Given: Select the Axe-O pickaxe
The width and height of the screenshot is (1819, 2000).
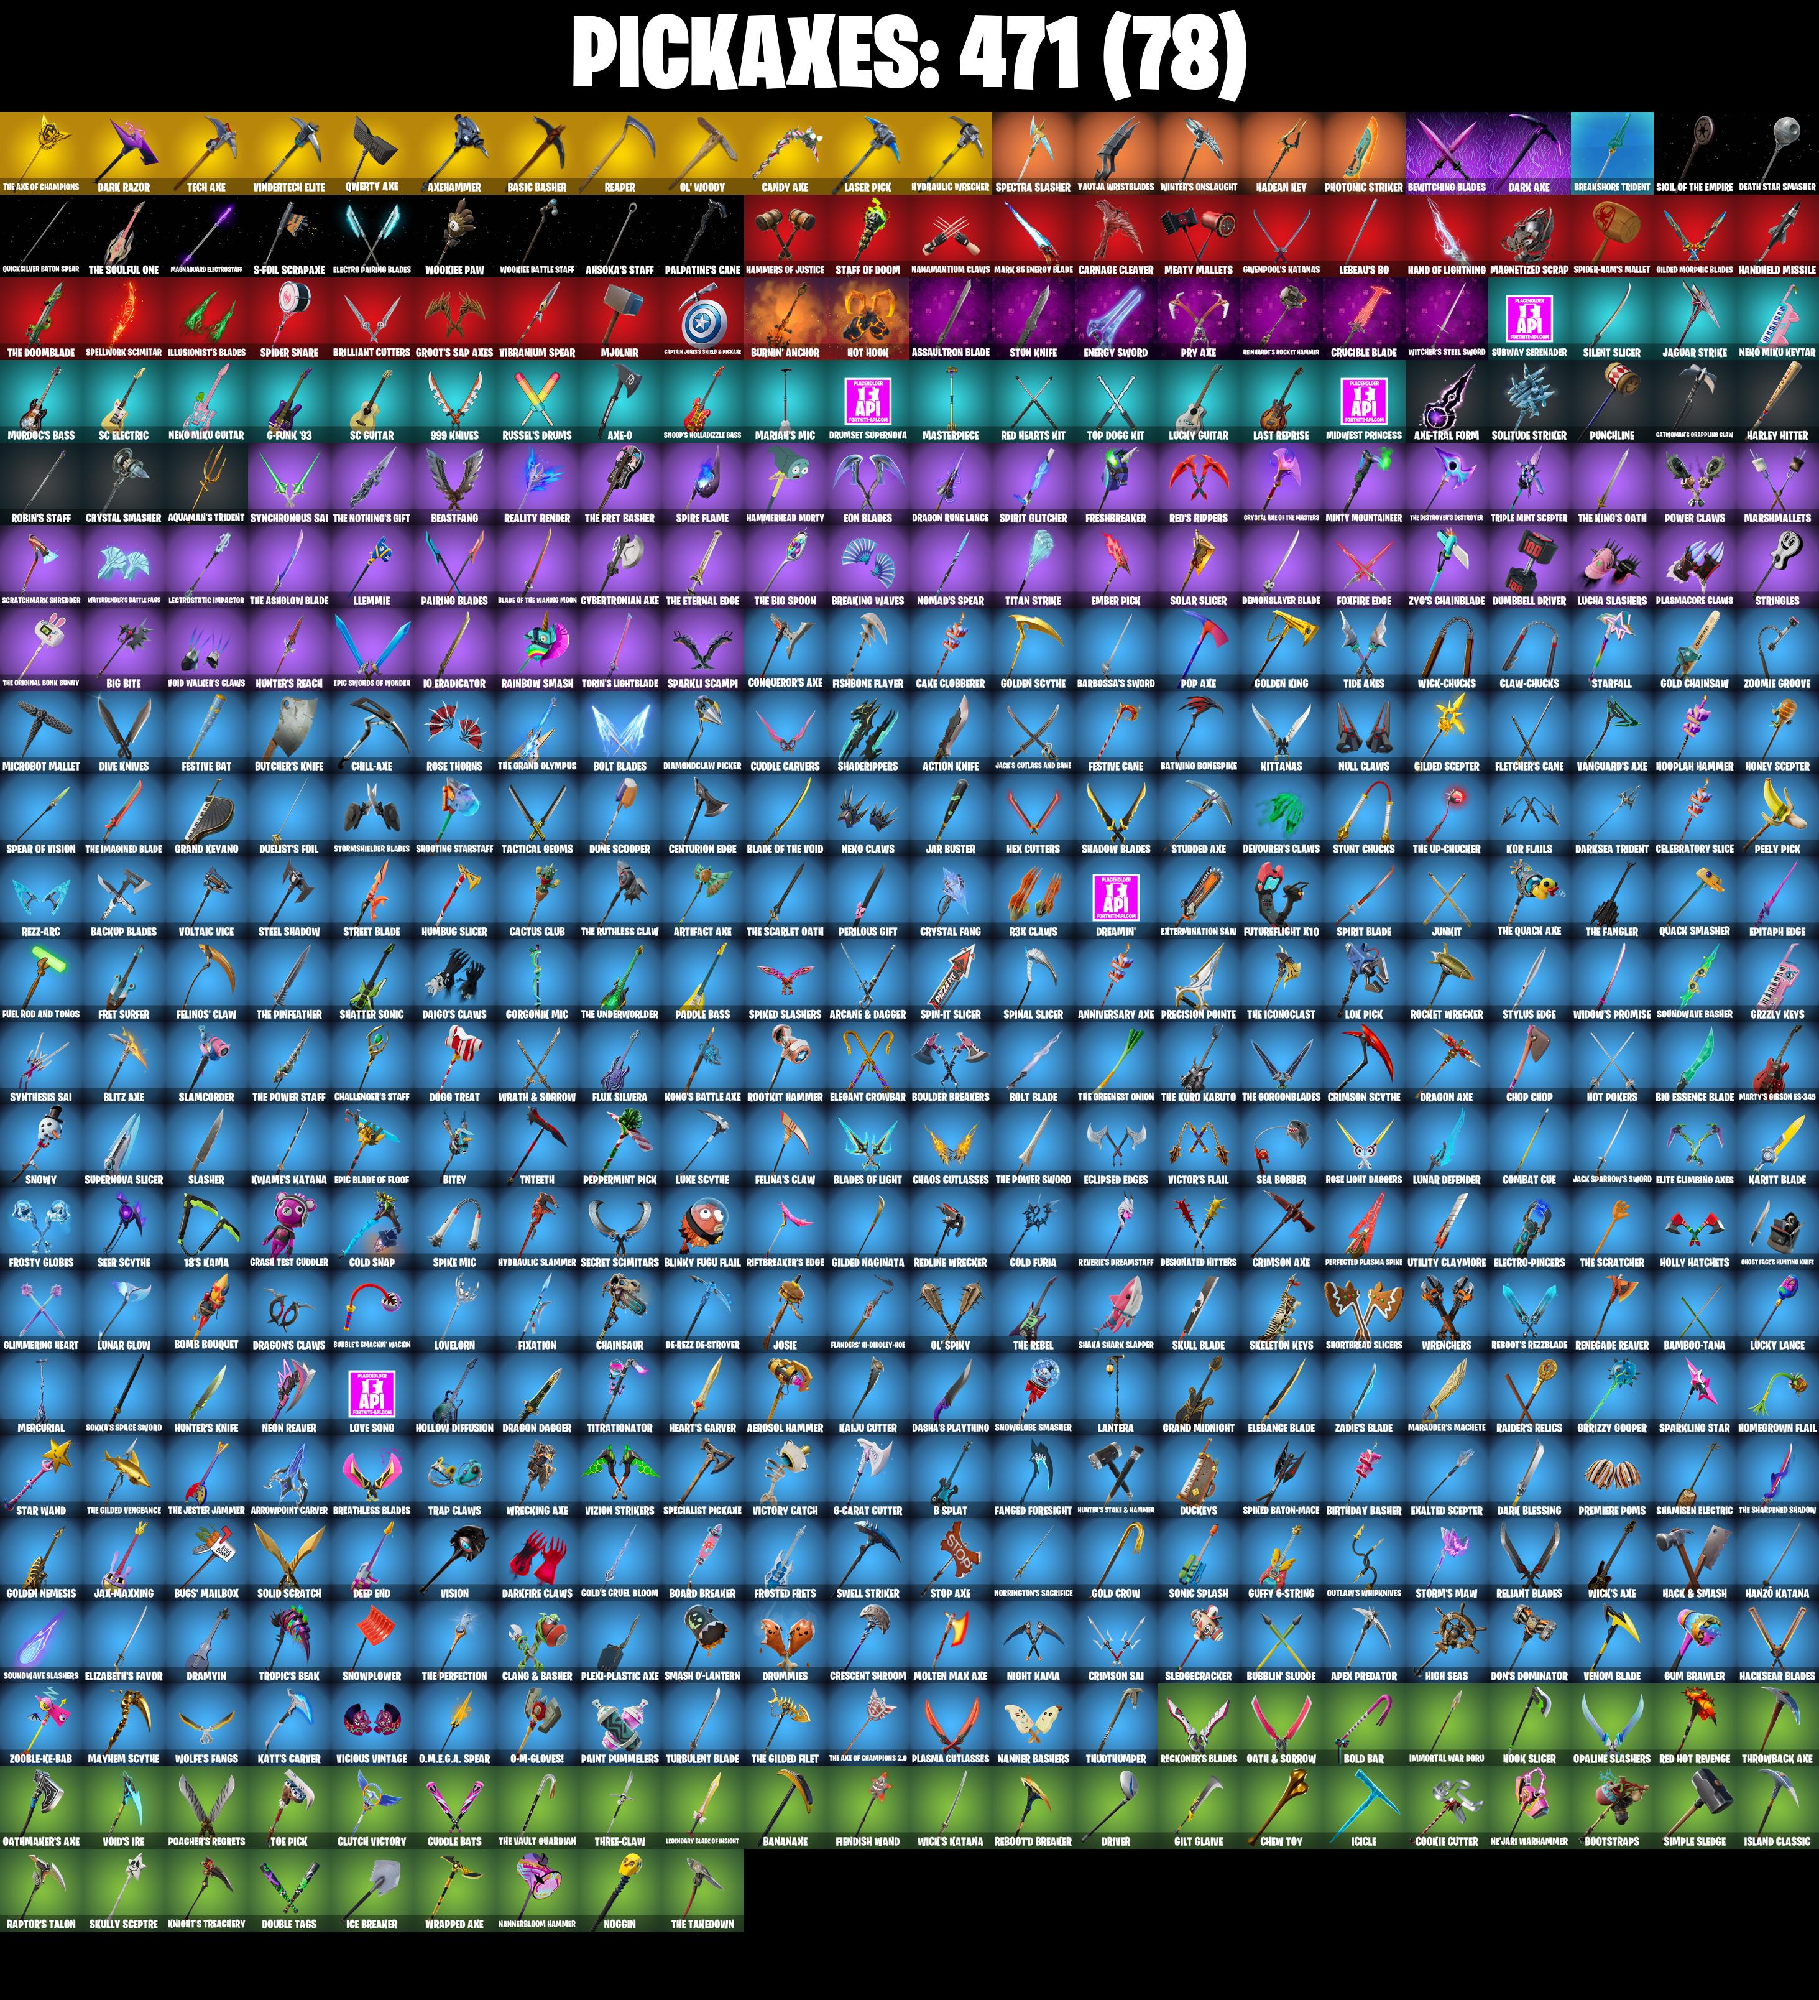Looking at the screenshot, I should point(620,402).
